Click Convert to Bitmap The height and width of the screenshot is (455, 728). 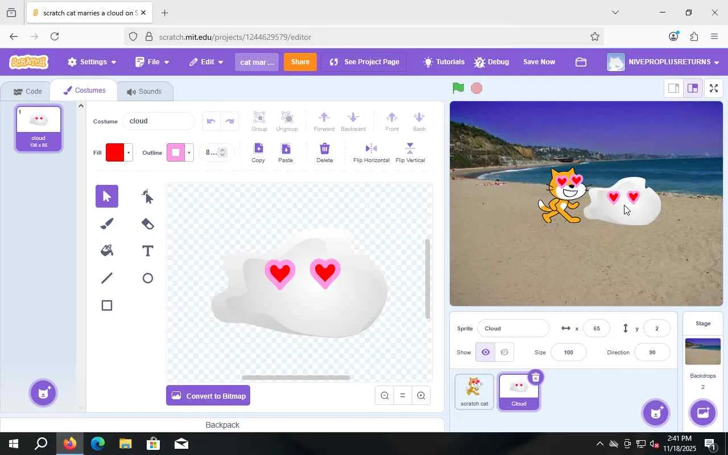pos(208,396)
